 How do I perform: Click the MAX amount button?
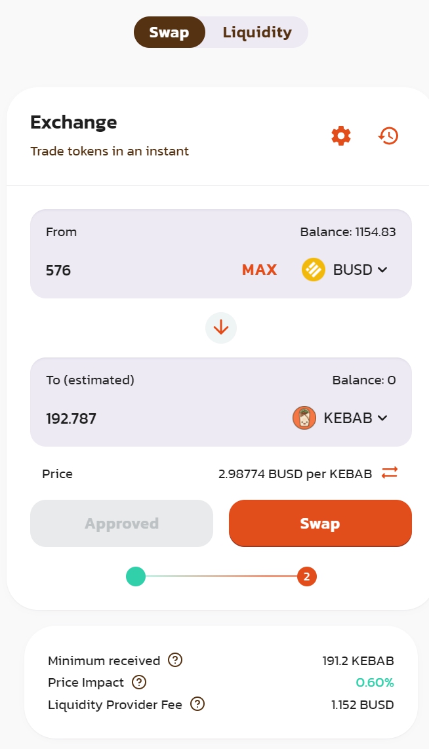(260, 270)
